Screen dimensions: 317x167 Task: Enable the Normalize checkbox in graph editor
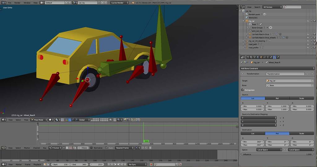pos(91,148)
